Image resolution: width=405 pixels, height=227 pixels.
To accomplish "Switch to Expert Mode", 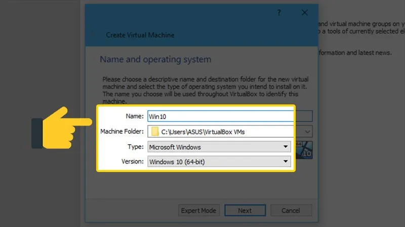I will (199, 210).
